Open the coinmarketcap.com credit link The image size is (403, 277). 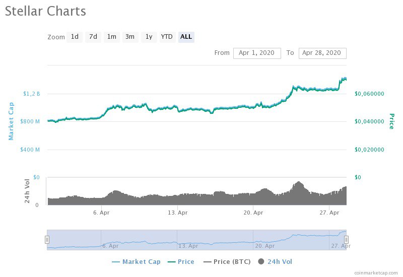click(x=376, y=272)
